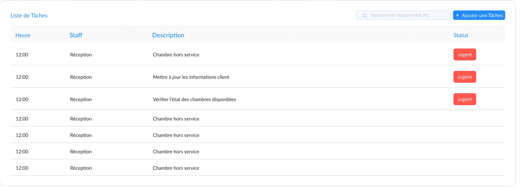Click 12:00 time in the first row
This screenshot has width=520, height=187.
22,55
